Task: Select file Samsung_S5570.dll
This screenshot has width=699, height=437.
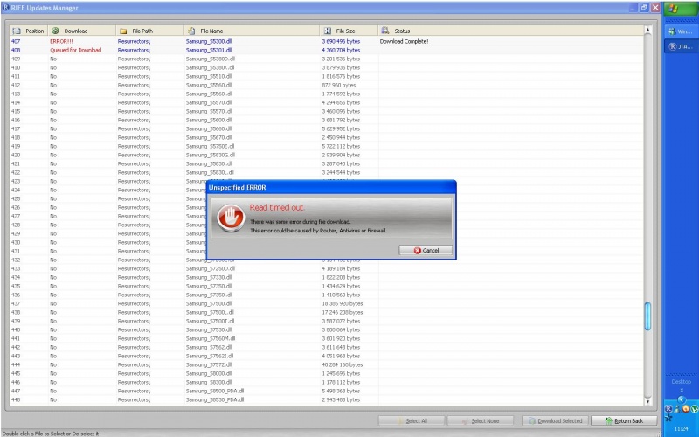Action: pos(209,102)
